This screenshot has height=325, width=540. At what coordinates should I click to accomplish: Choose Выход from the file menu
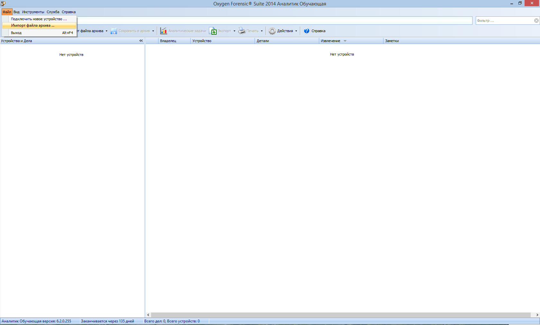point(39,33)
